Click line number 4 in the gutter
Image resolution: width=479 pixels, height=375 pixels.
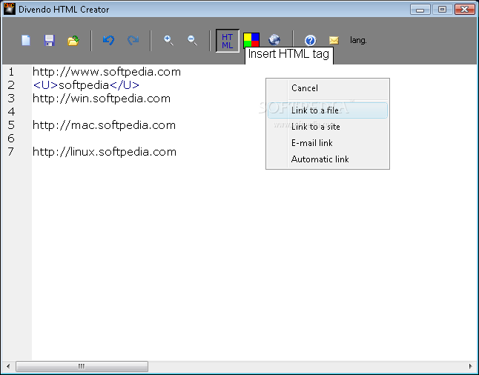11,112
